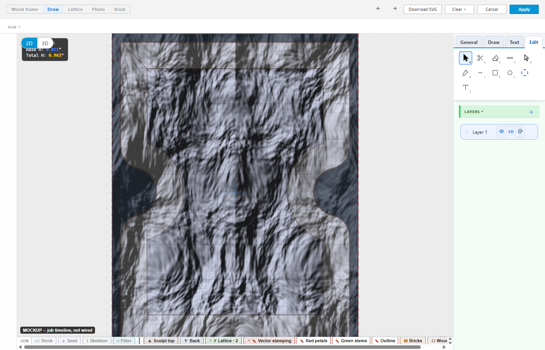Click the undo back arrow
The width and height of the screenshot is (545, 350).
point(378,9)
